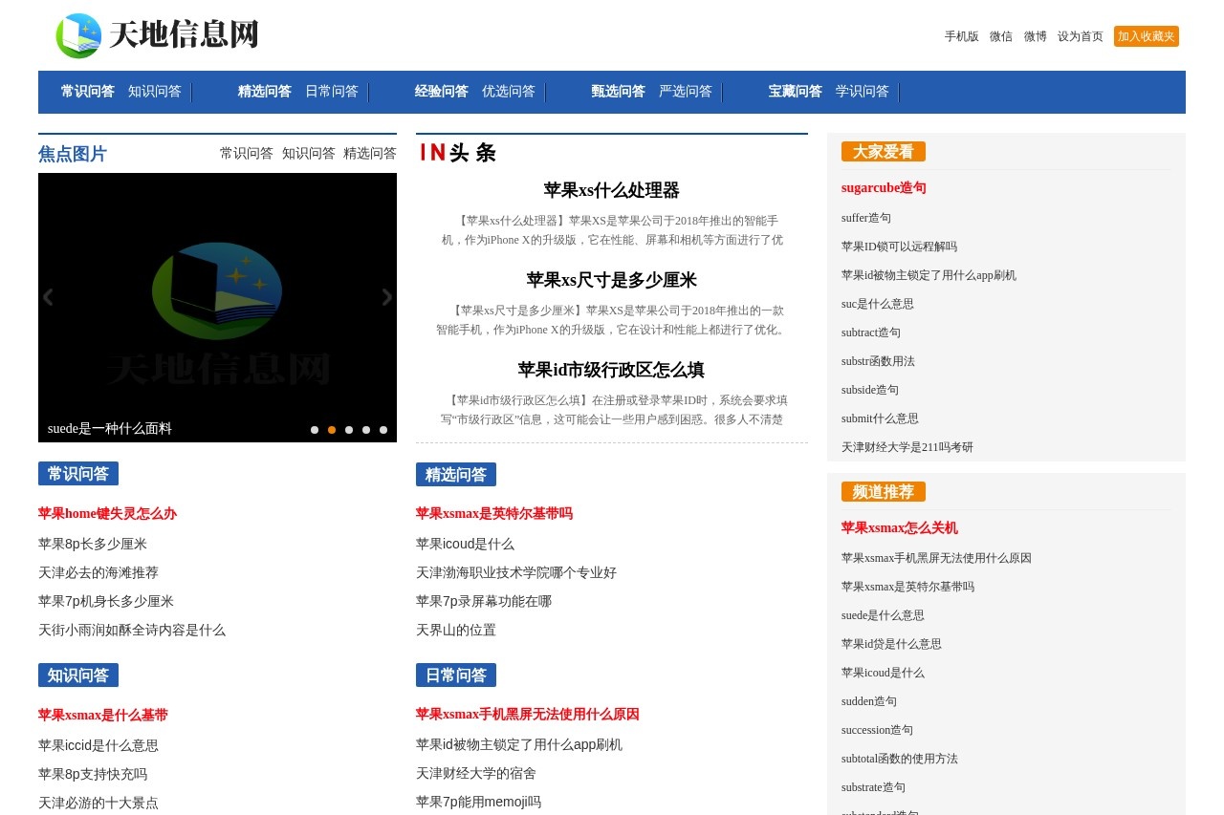This screenshot has width=1224, height=815.
Task: Open suede是什么意思 in 频道推荐
Action: pos(883,615)
